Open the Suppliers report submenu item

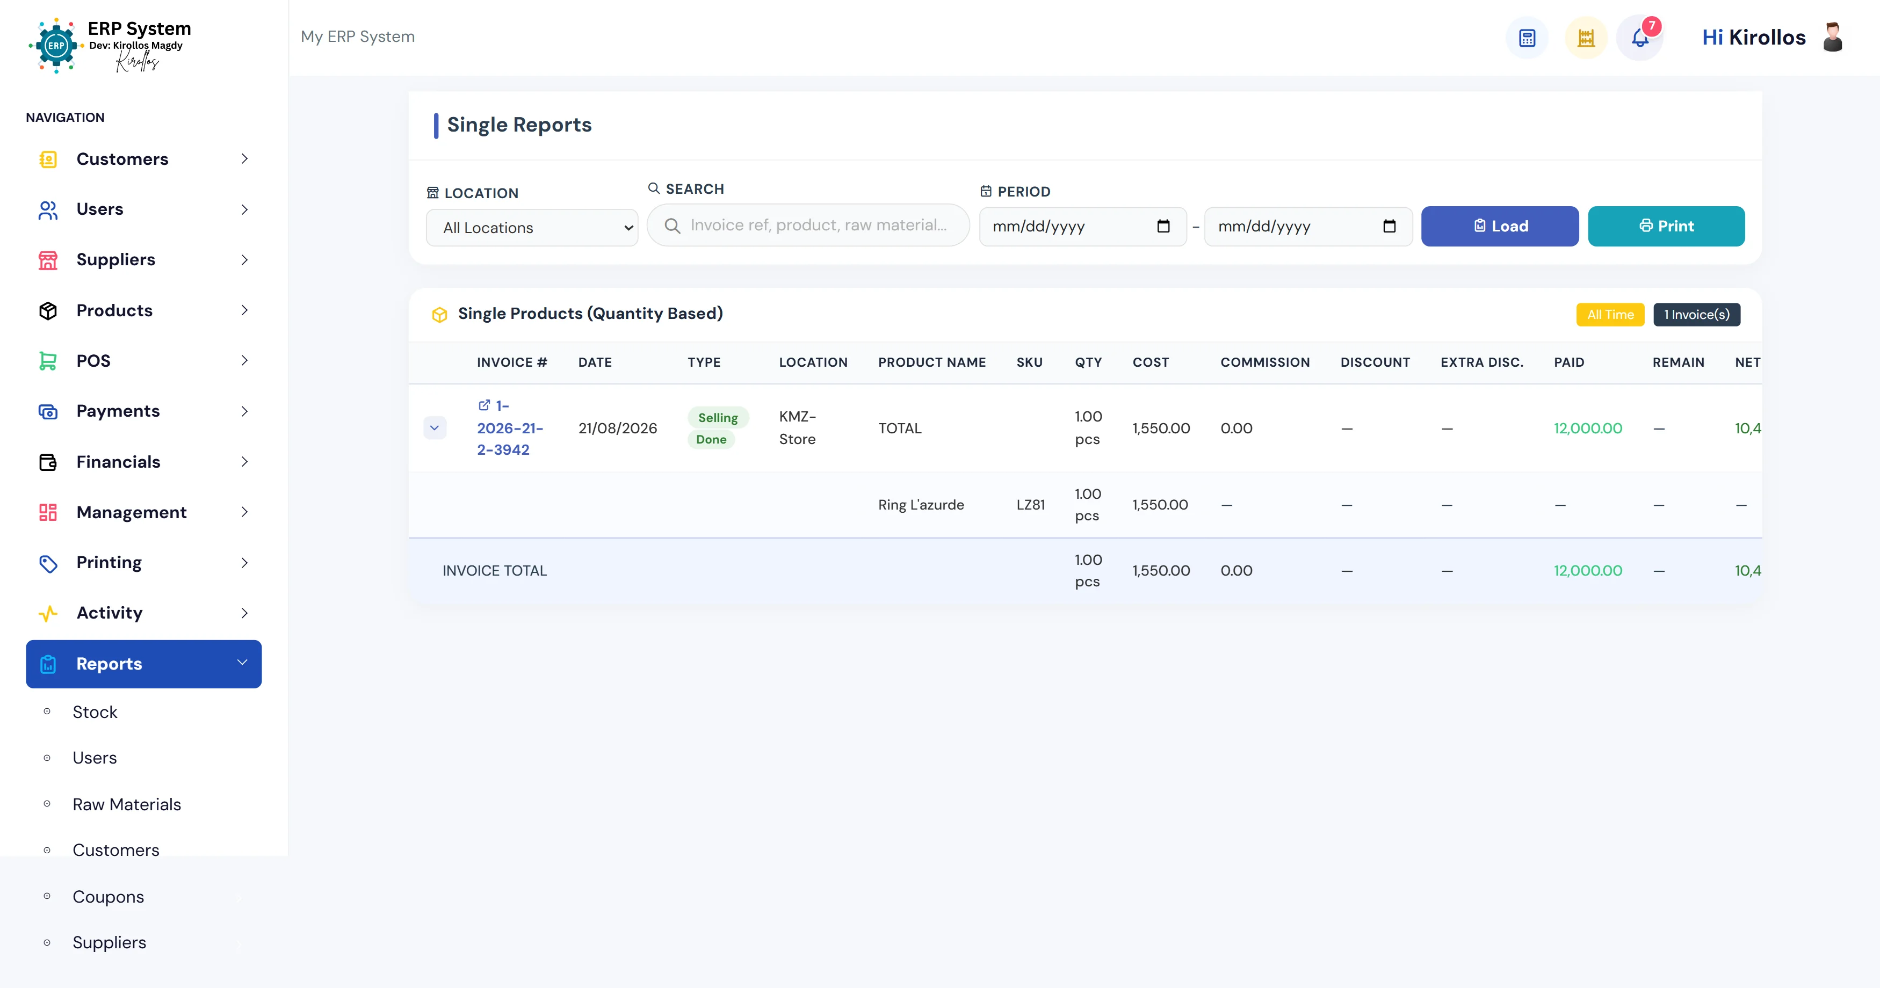coord(110,943)
